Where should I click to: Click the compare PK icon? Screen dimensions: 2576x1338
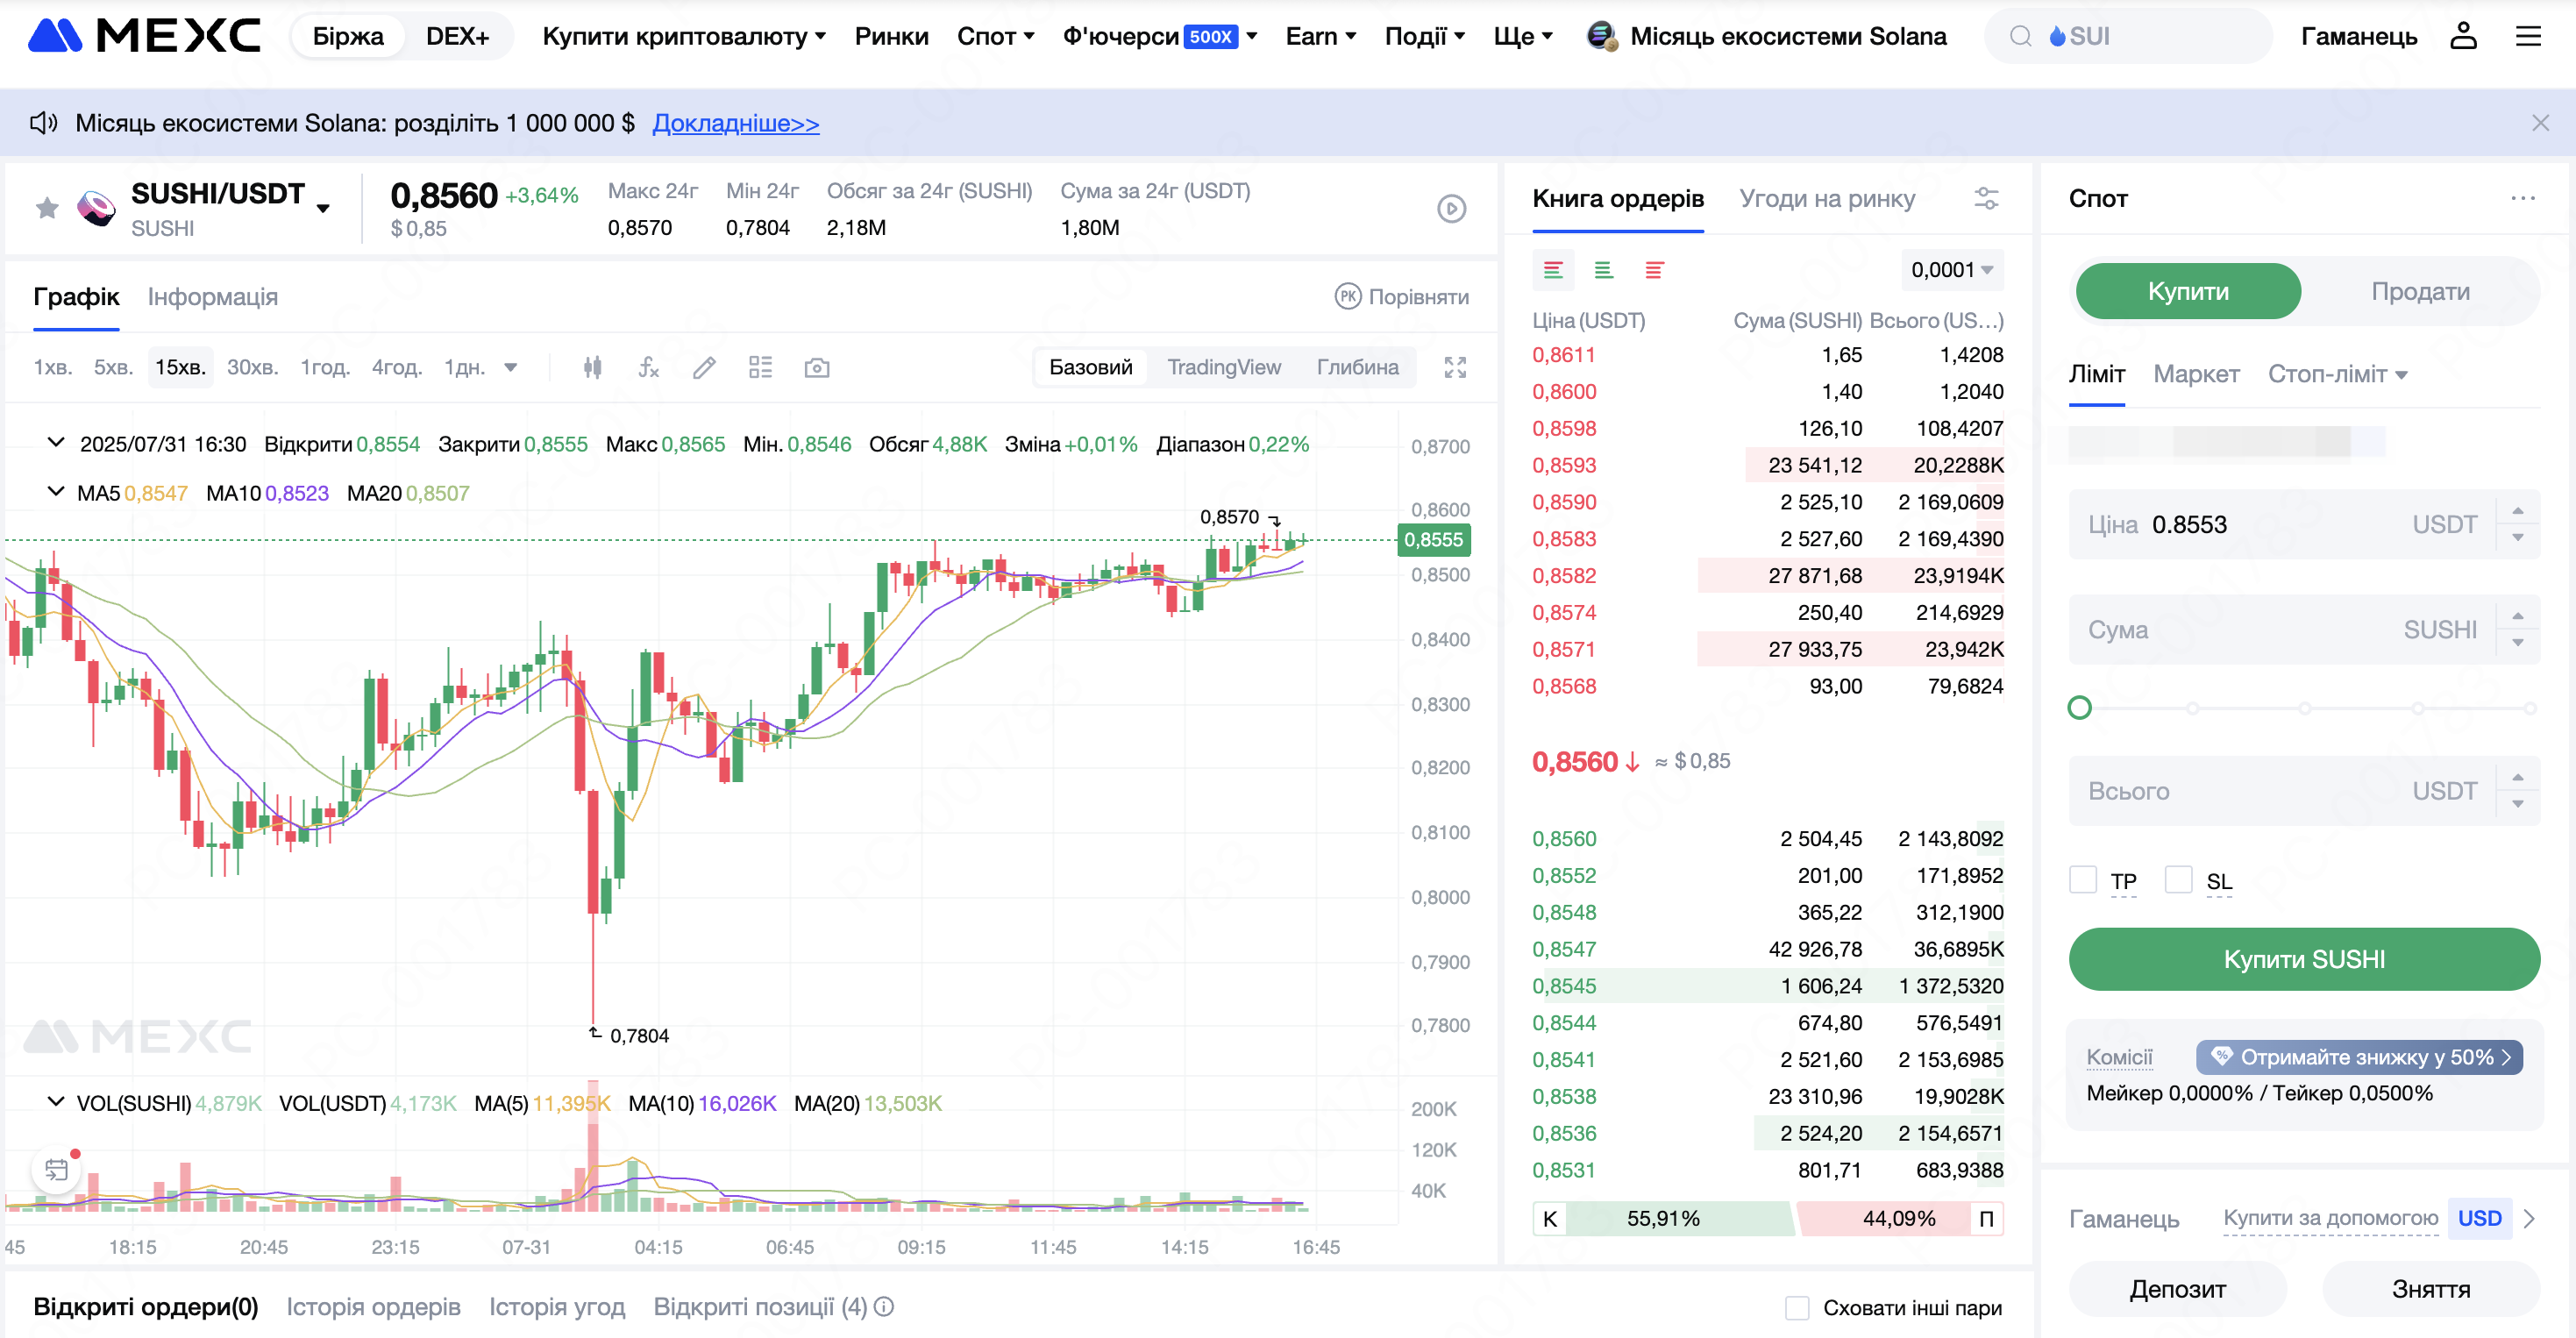tap(1347, 296)
